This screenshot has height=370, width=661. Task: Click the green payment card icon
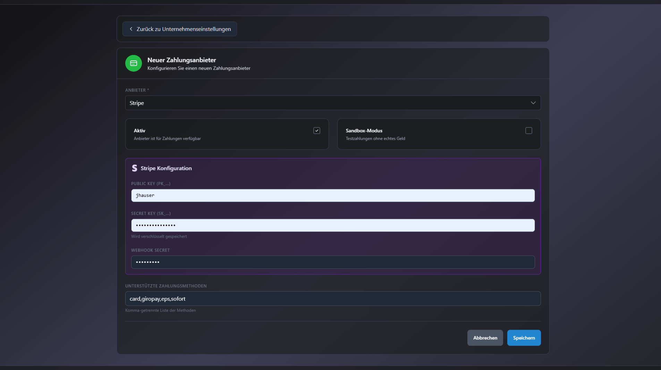tap(134, 63)
